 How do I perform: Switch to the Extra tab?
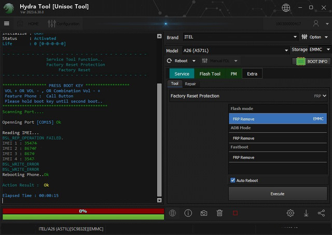[252, 74]
